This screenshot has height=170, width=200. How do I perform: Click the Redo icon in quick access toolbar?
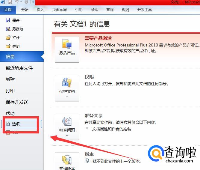pyautogui.click(x=26, y=2)
